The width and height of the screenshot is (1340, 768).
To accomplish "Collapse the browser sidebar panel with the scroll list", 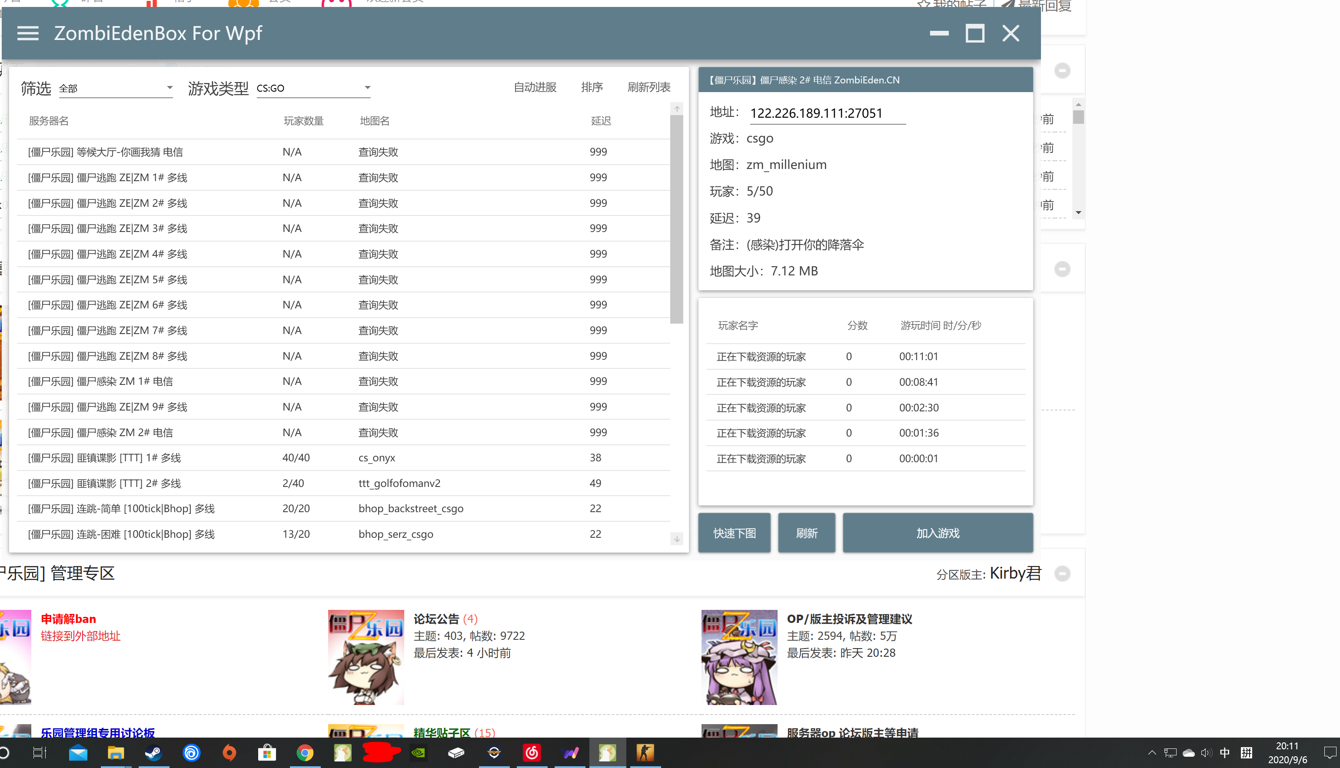I will click(x=1062, y=70).
